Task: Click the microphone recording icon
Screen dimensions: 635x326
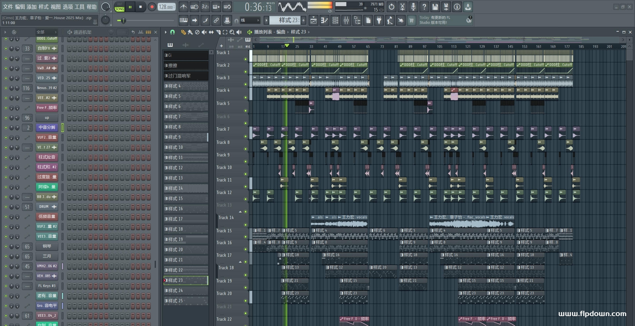Action: click(x=413, y=7)
